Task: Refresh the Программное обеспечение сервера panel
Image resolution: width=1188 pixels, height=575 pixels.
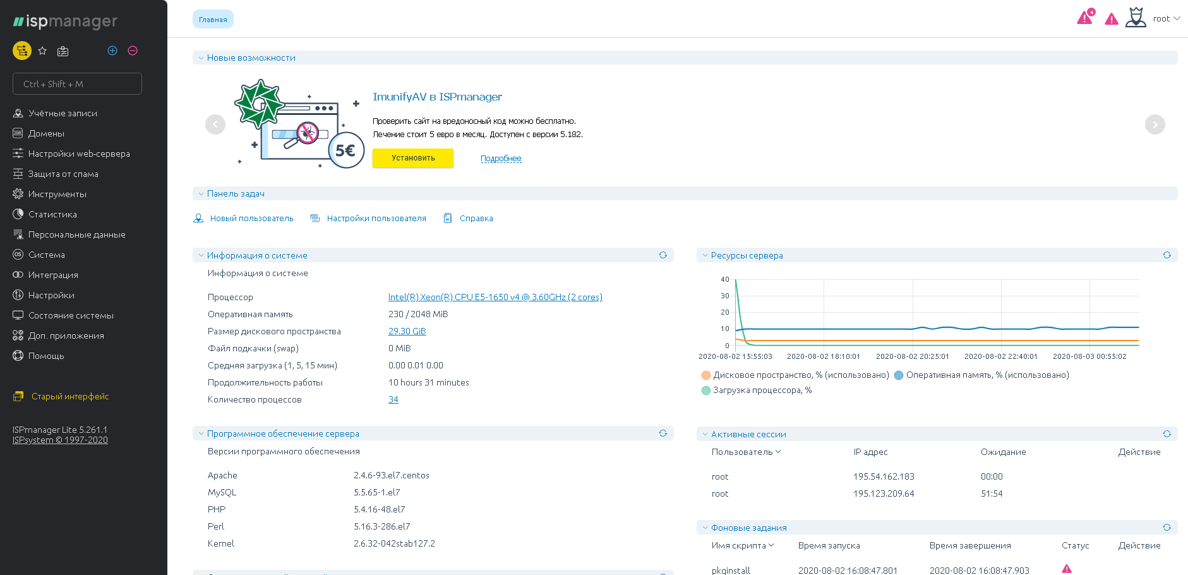Action: tap(663, 433)
